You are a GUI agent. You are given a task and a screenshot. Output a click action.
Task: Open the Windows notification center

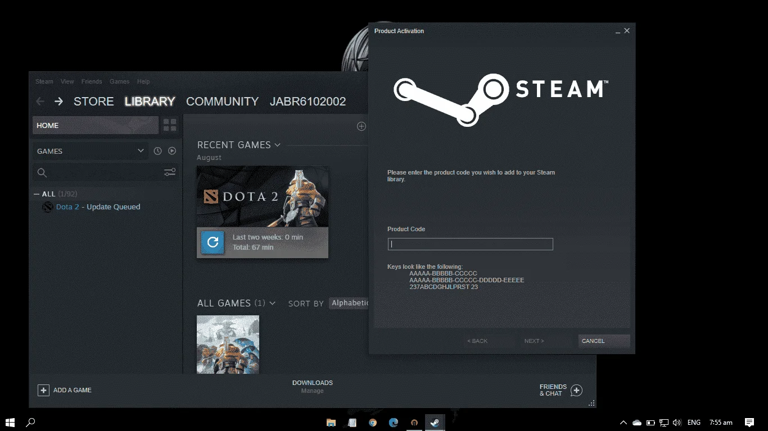tap(749, 423)
